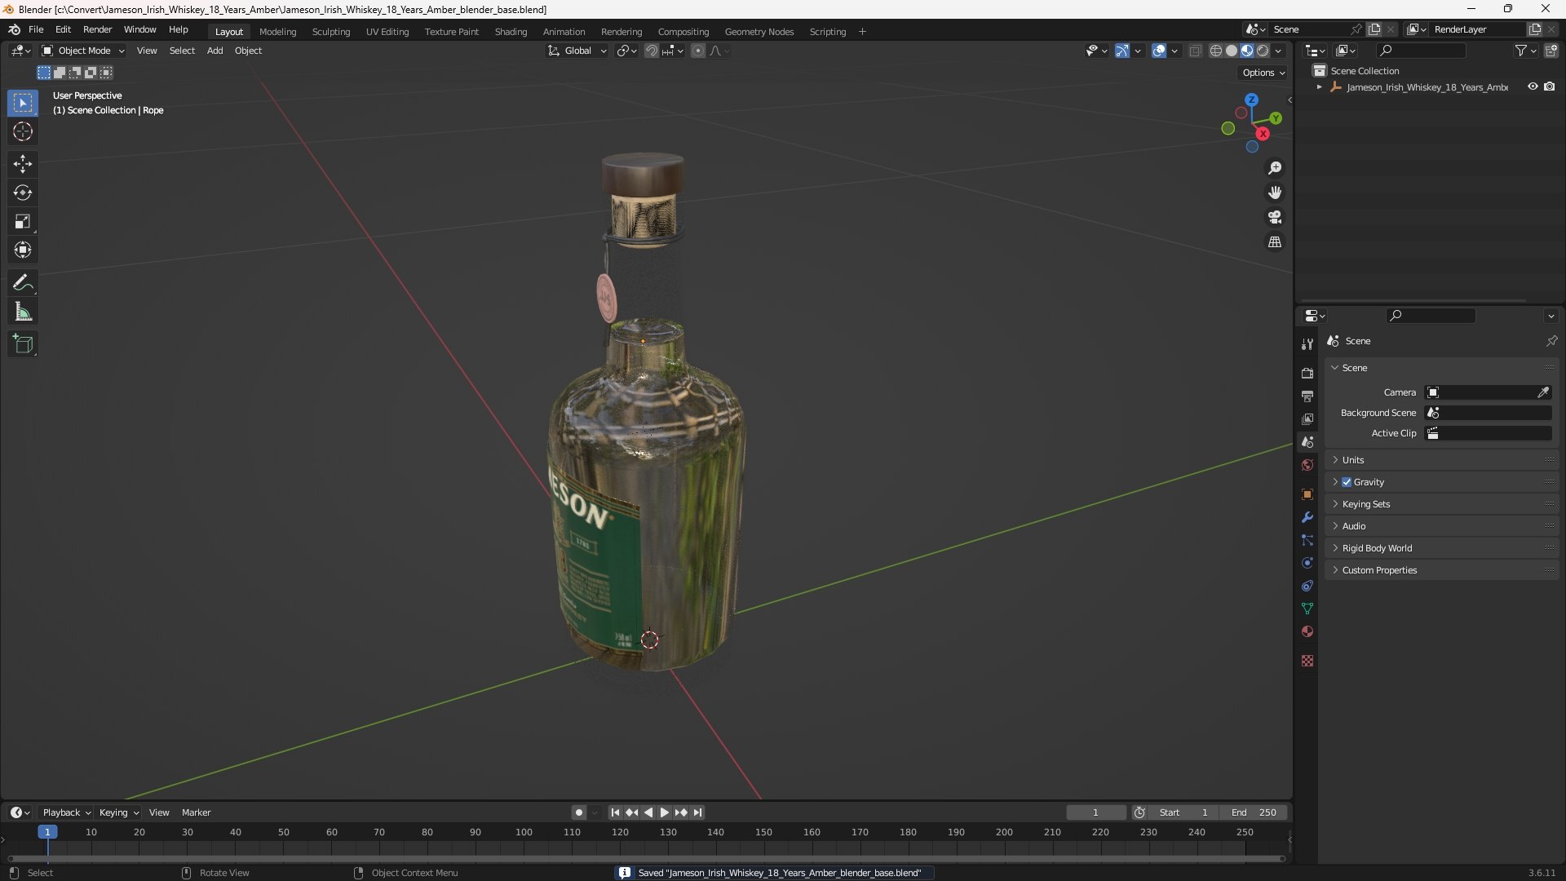Click the pan view hand icon
The image size is (1566, 881).
click(1275, 193)
